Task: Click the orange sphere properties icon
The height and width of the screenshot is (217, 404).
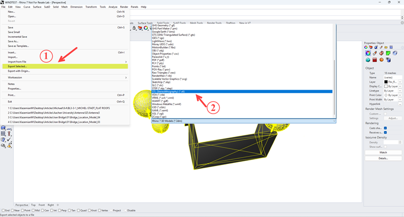Action: pos(381,60)
